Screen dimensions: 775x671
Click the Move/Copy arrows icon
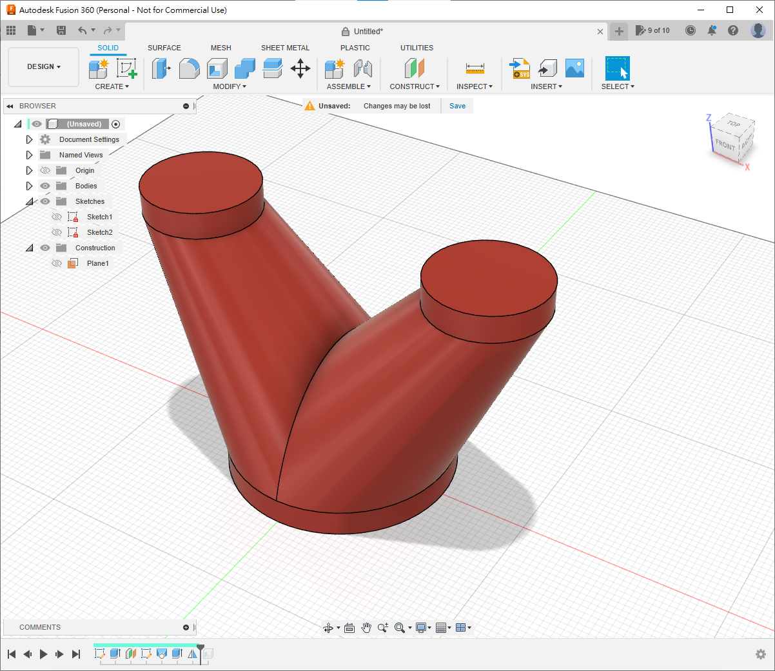300,68
